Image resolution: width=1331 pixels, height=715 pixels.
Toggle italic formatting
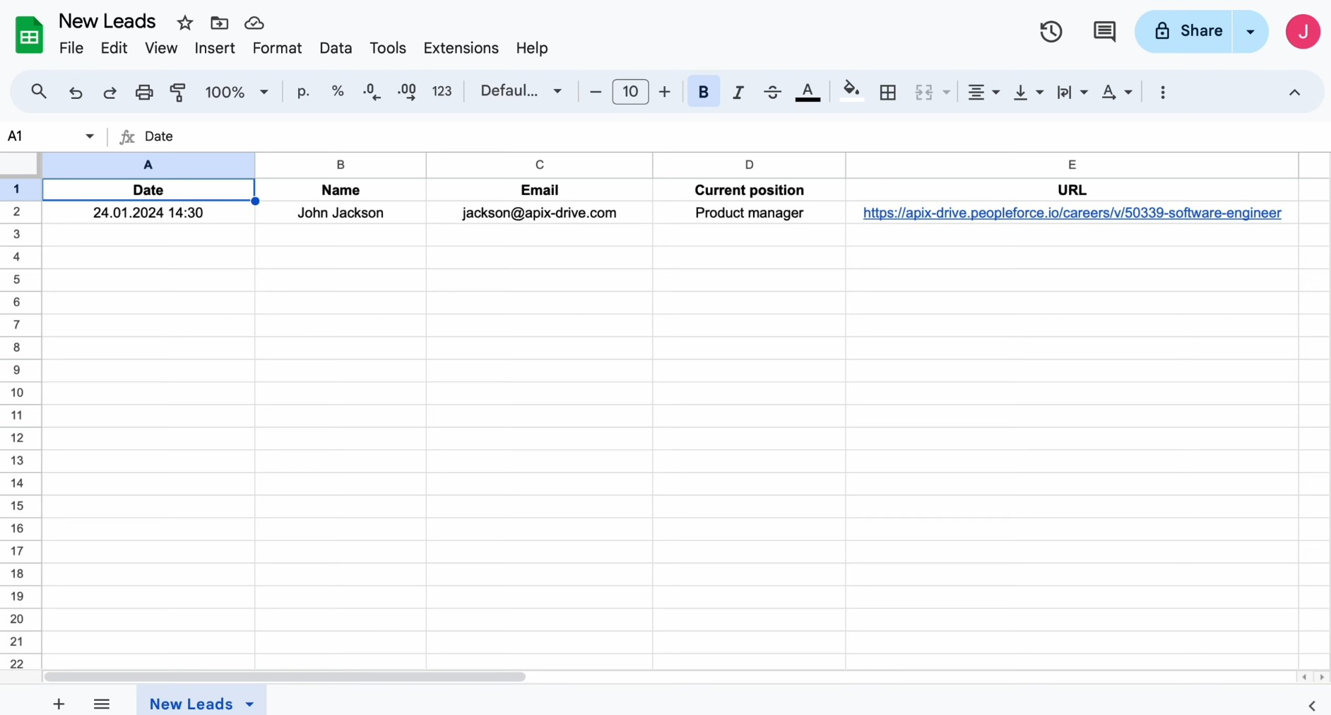738,92
